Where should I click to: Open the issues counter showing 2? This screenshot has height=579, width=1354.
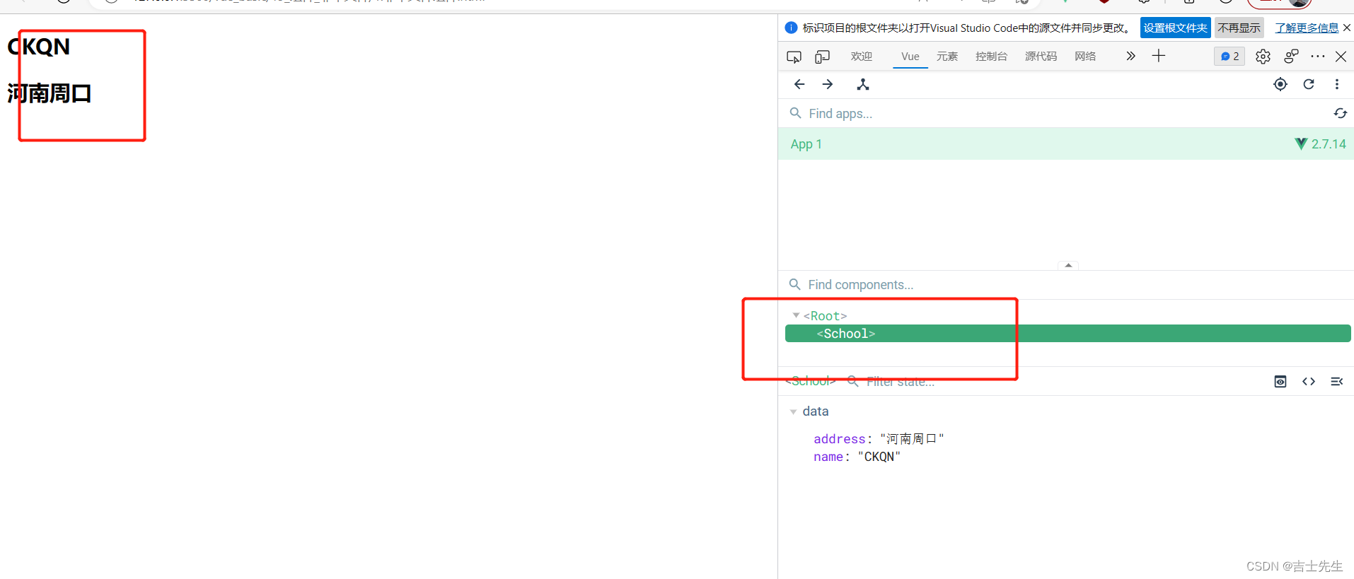pyautogui.click(x=1229, y=57)
